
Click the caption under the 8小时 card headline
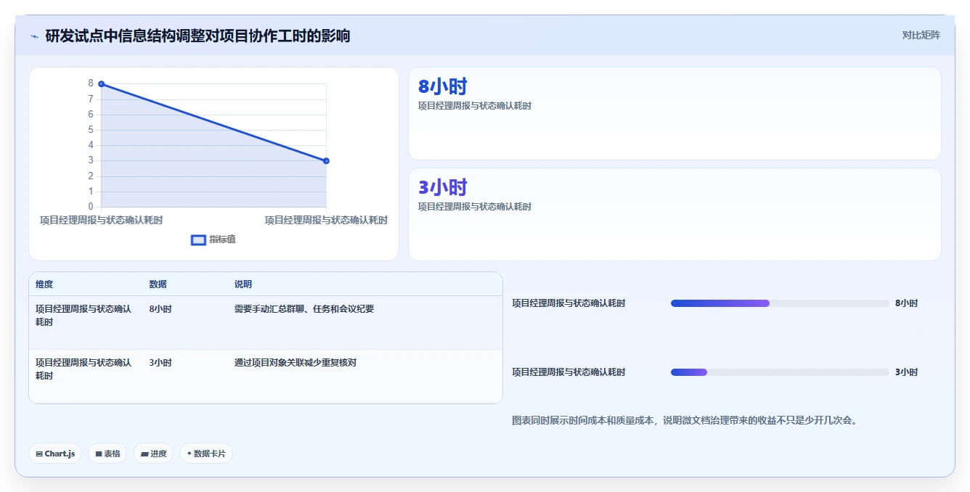coord(475,106)
